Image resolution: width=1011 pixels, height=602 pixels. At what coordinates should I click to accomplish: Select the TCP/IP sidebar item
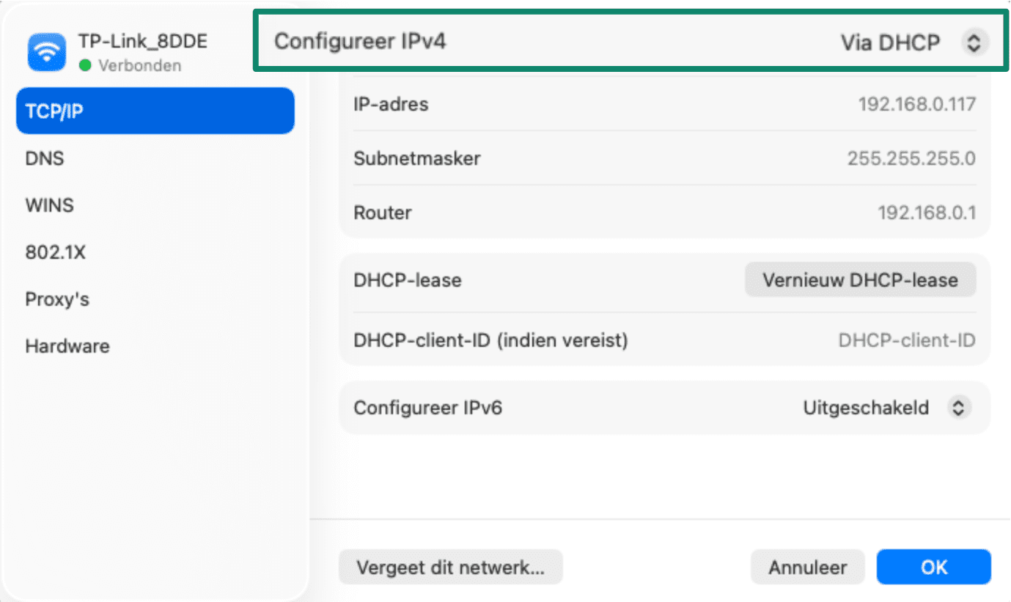click(155, 111)
